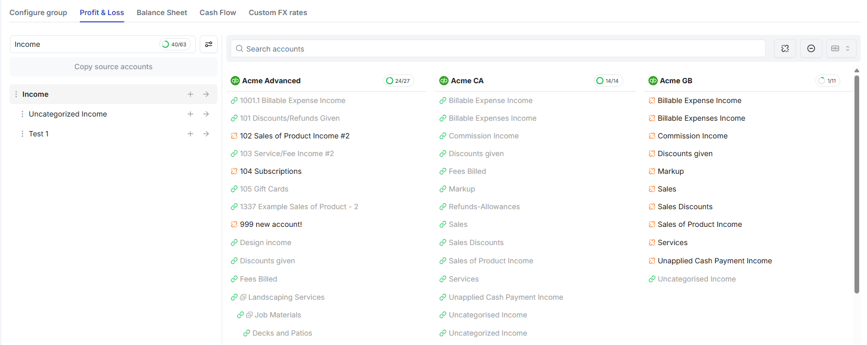Open the Configure group tab
The width and height of the screenshot is (867, 345).
38,12
